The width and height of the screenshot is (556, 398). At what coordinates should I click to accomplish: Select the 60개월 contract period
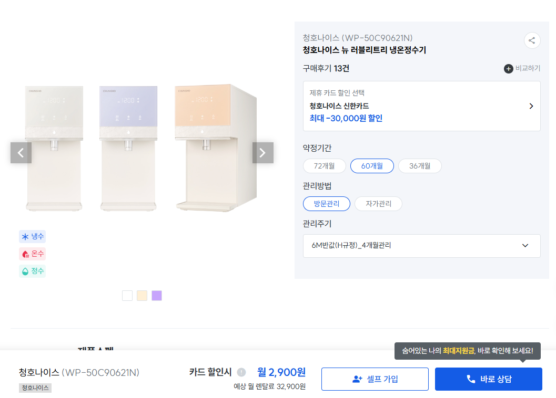point(372,166)
